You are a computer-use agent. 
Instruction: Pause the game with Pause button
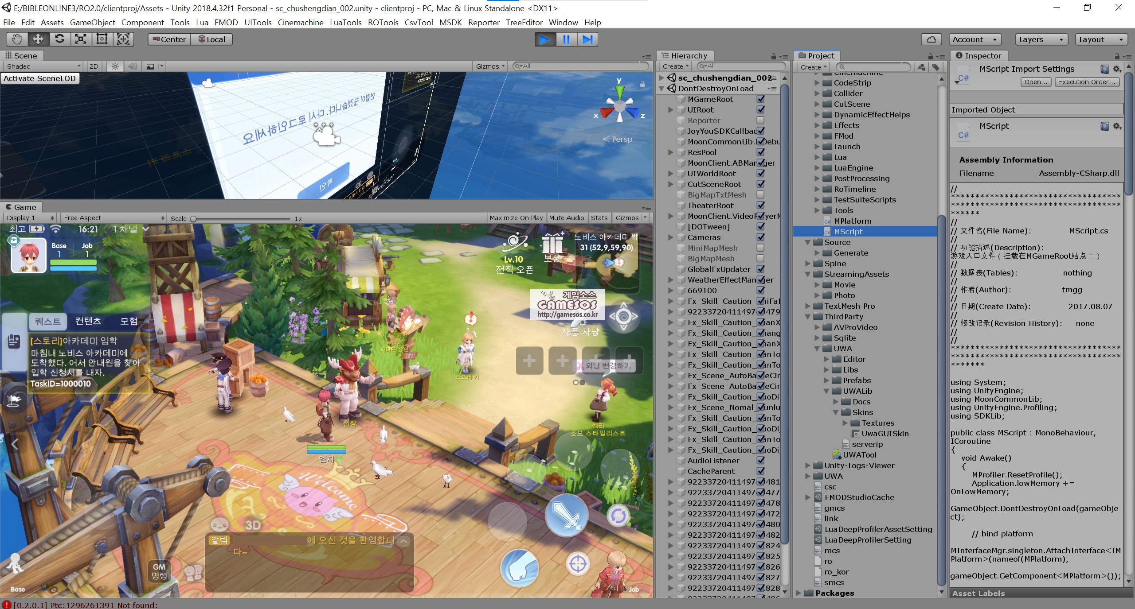pyautogui.click(x=566, y=39)
